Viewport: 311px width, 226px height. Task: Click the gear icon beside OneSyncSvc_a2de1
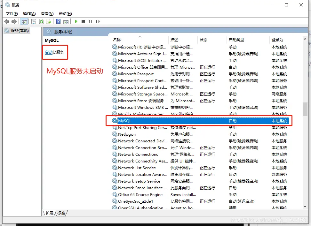[115, 201]
